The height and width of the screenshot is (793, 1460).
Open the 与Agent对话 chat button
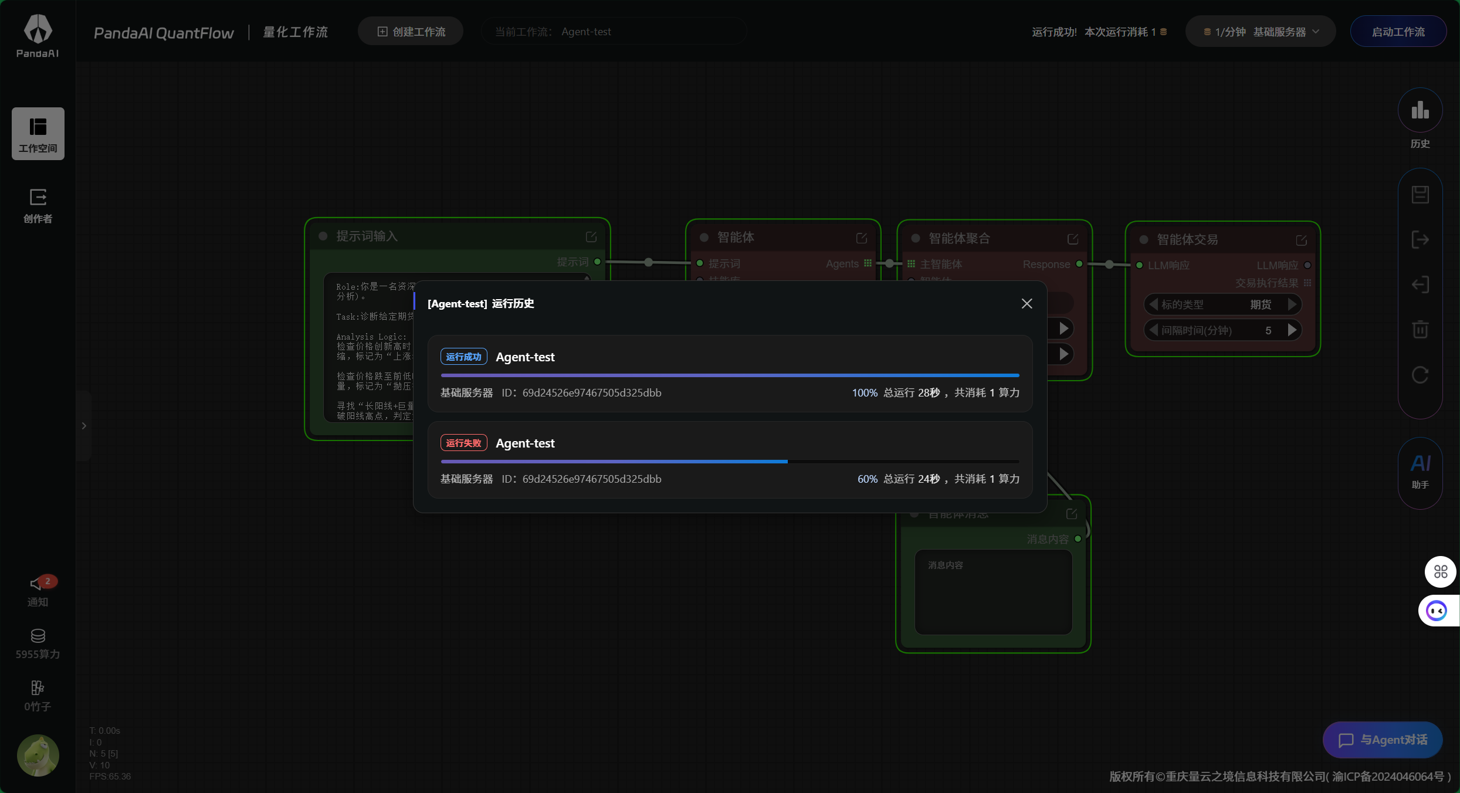click(1382, 740)
